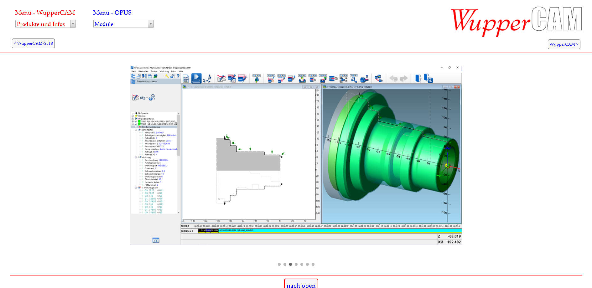Viewport: 592px width, 288px height.
Task: Start simulation with the blue play icon
Action: (x=196, y=78)
